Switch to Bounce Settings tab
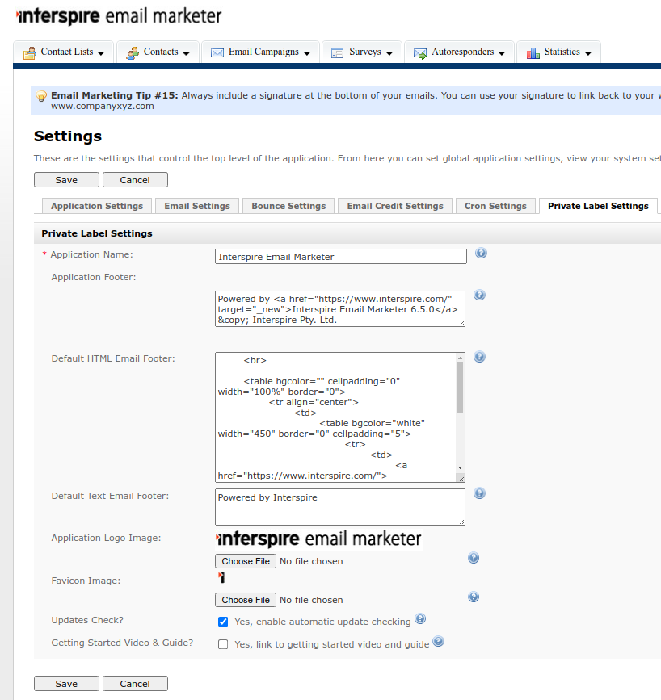This screenshot has height=700, width=661. click(288, 206)
